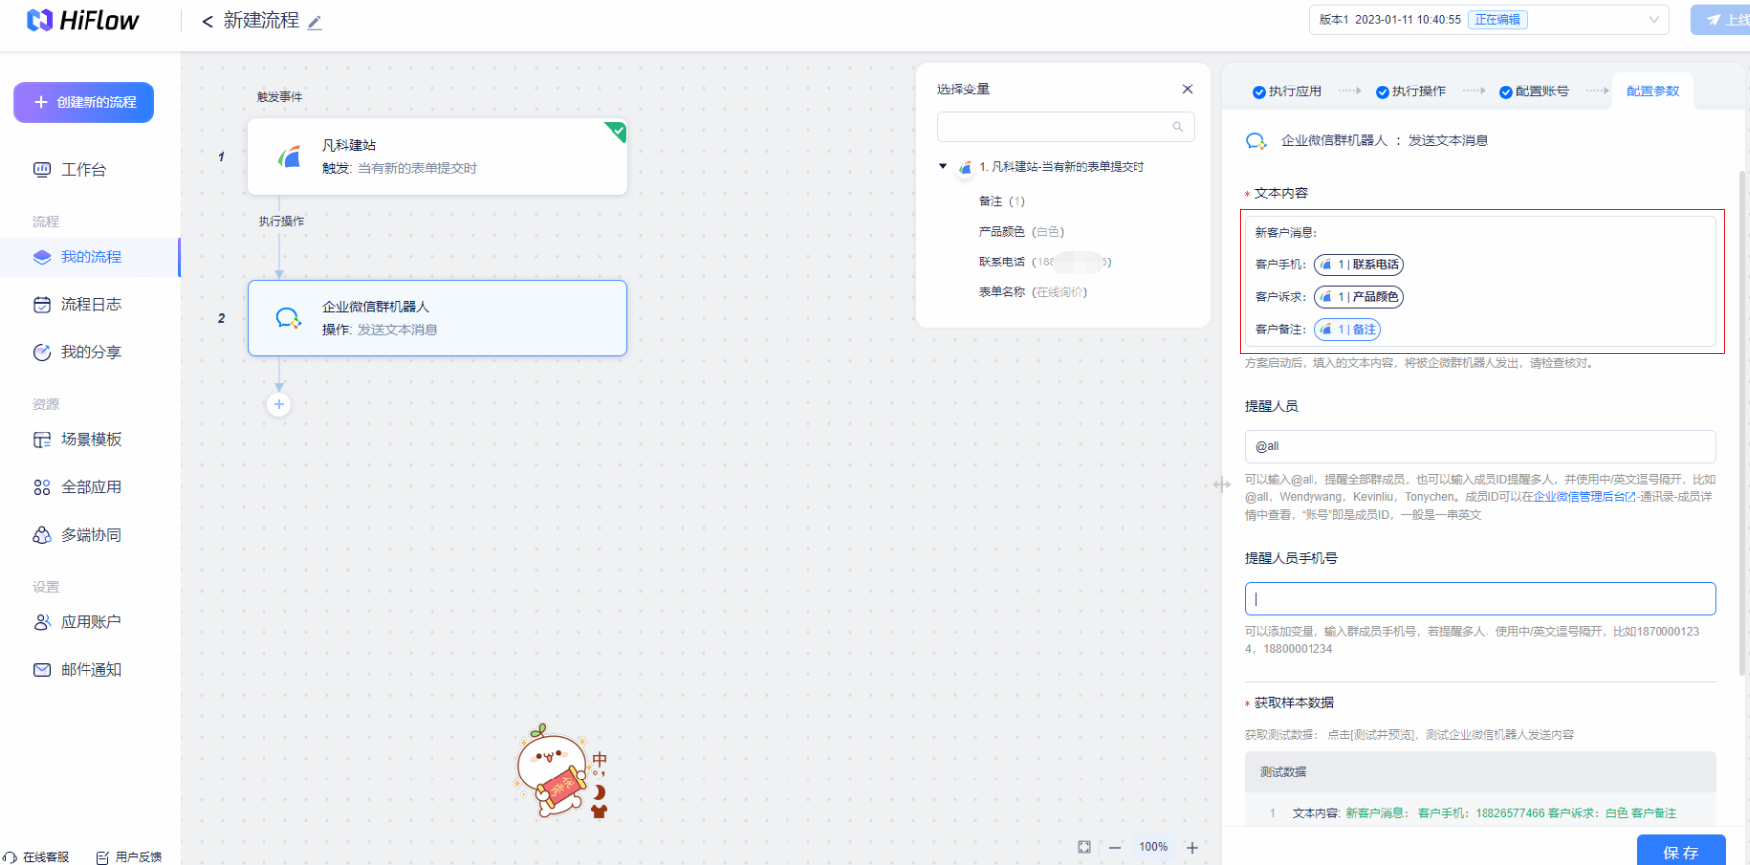Close the 选择变量 panel
The height and width of the screenshot is (865, 1750).
[x=1187, y=89]
